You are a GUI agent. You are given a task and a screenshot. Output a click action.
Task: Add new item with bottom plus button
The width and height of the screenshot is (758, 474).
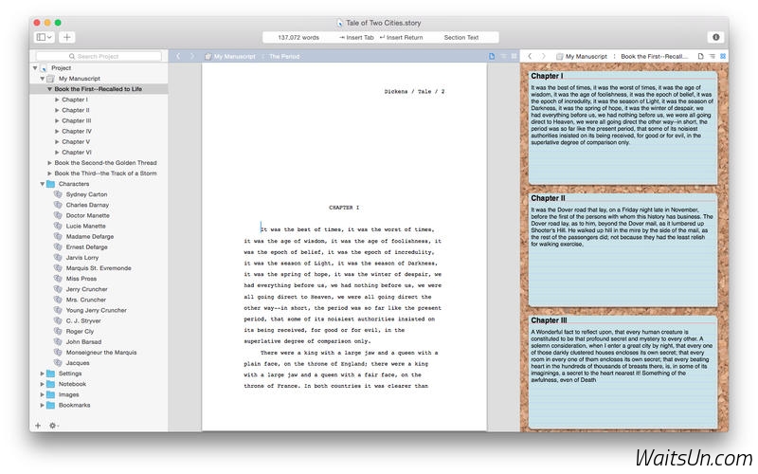38,426
